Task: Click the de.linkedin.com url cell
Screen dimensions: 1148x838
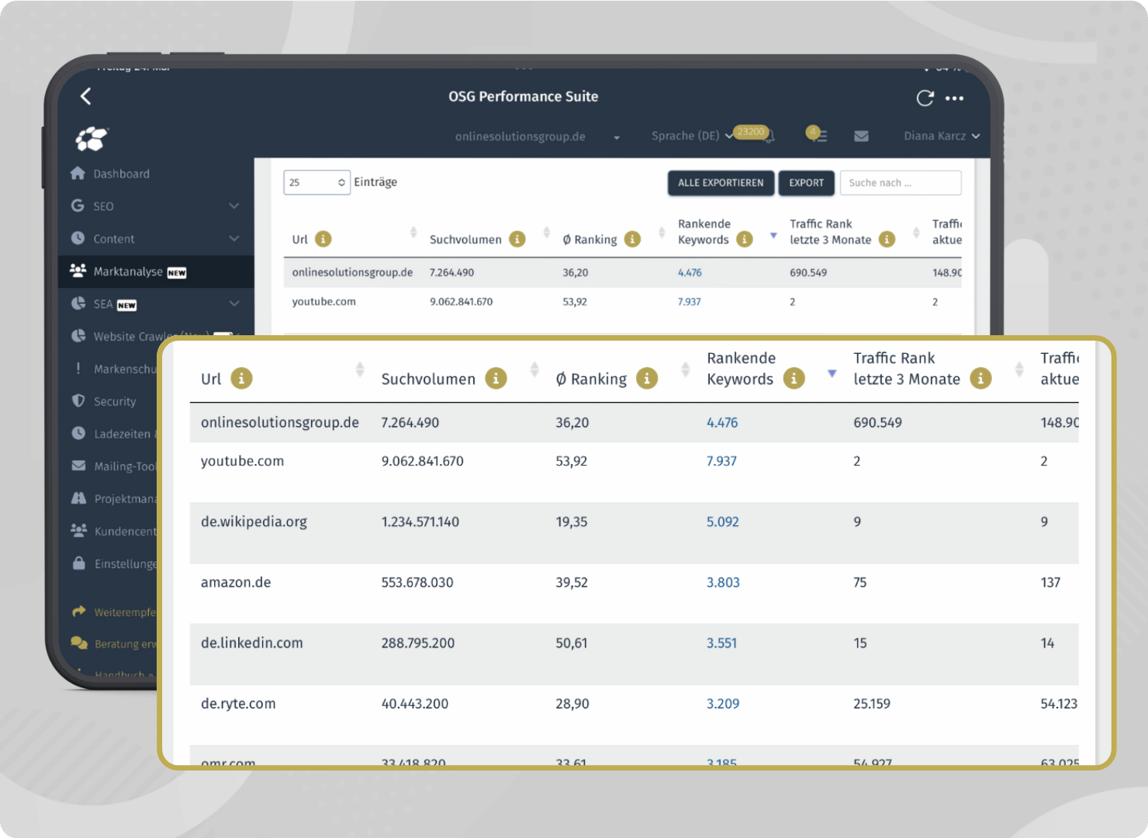Action: click(252, 643)
